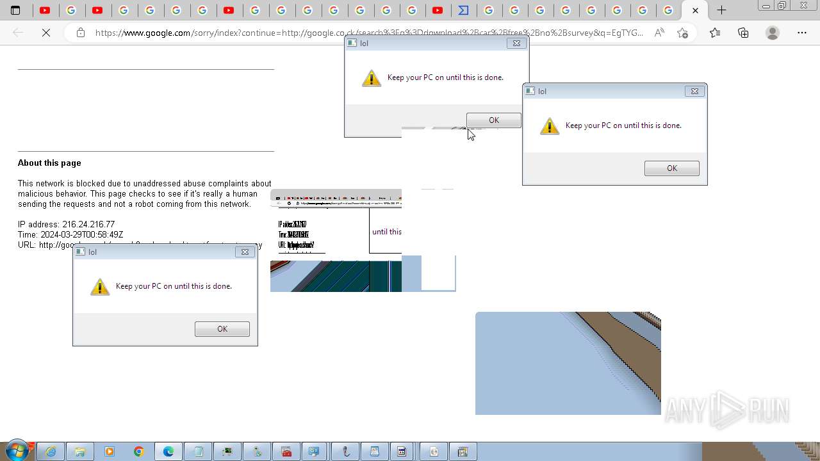The width and height of the screenshot is (820, 461).
Task: Click the lock site information icon
Action: [81, 33]
